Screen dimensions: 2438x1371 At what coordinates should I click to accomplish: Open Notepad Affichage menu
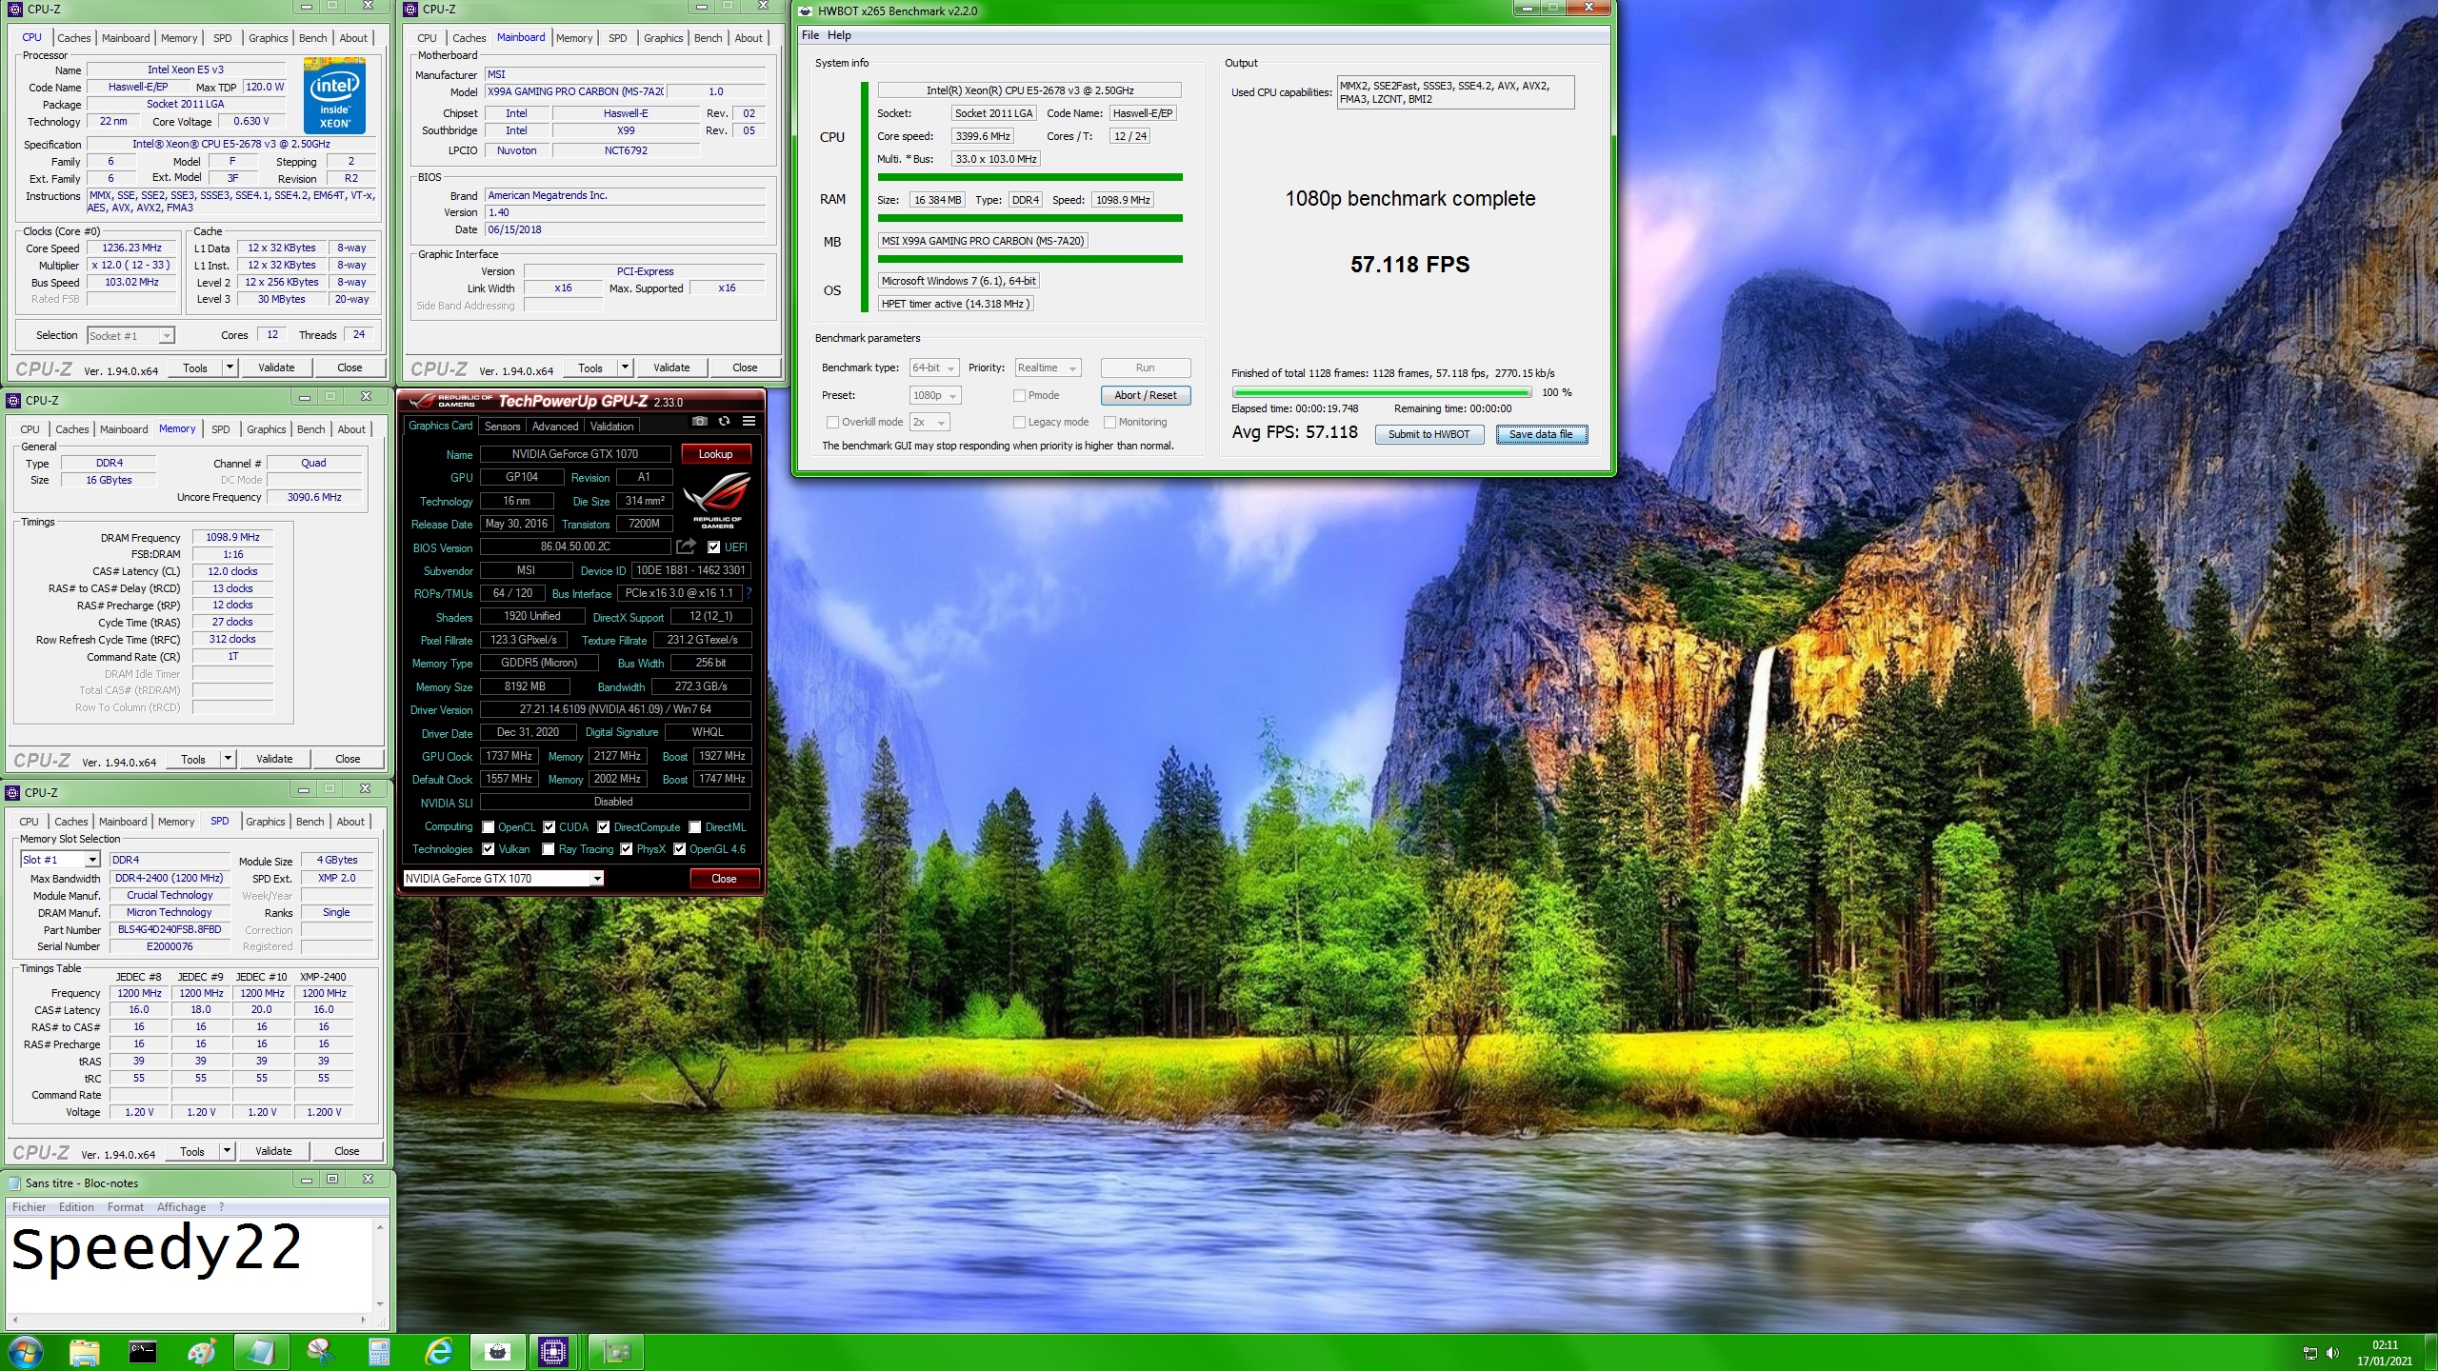point(181,1206)
